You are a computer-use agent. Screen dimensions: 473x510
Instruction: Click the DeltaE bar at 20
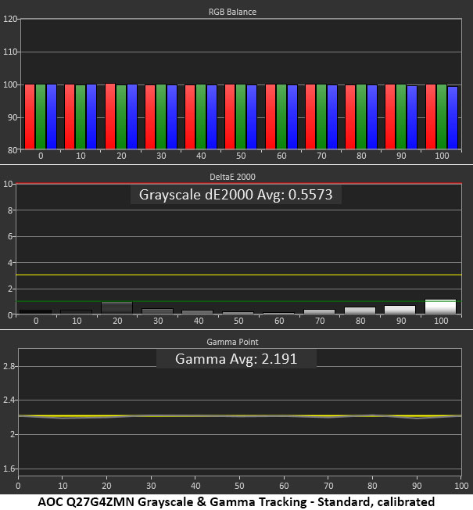coord(117,307)
